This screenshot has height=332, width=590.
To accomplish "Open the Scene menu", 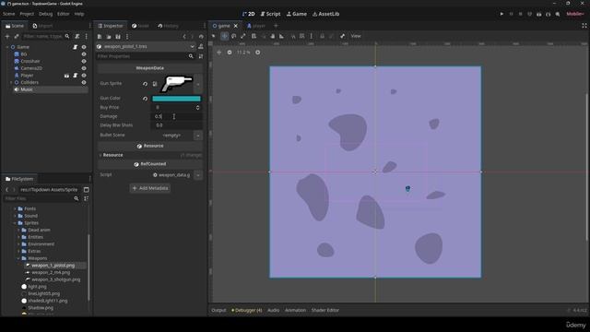I will [x=9, y=14].
